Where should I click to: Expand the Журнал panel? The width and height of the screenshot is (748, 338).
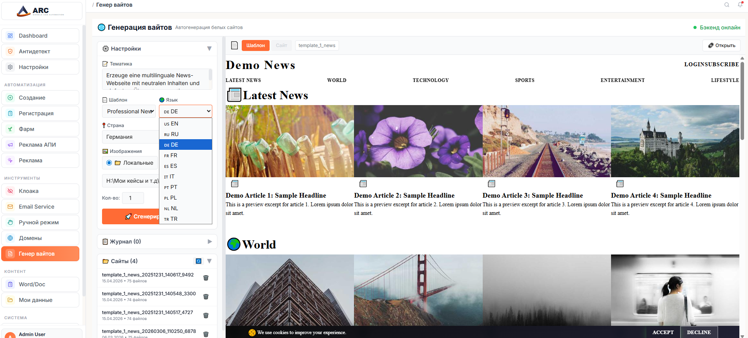(209, 242)
